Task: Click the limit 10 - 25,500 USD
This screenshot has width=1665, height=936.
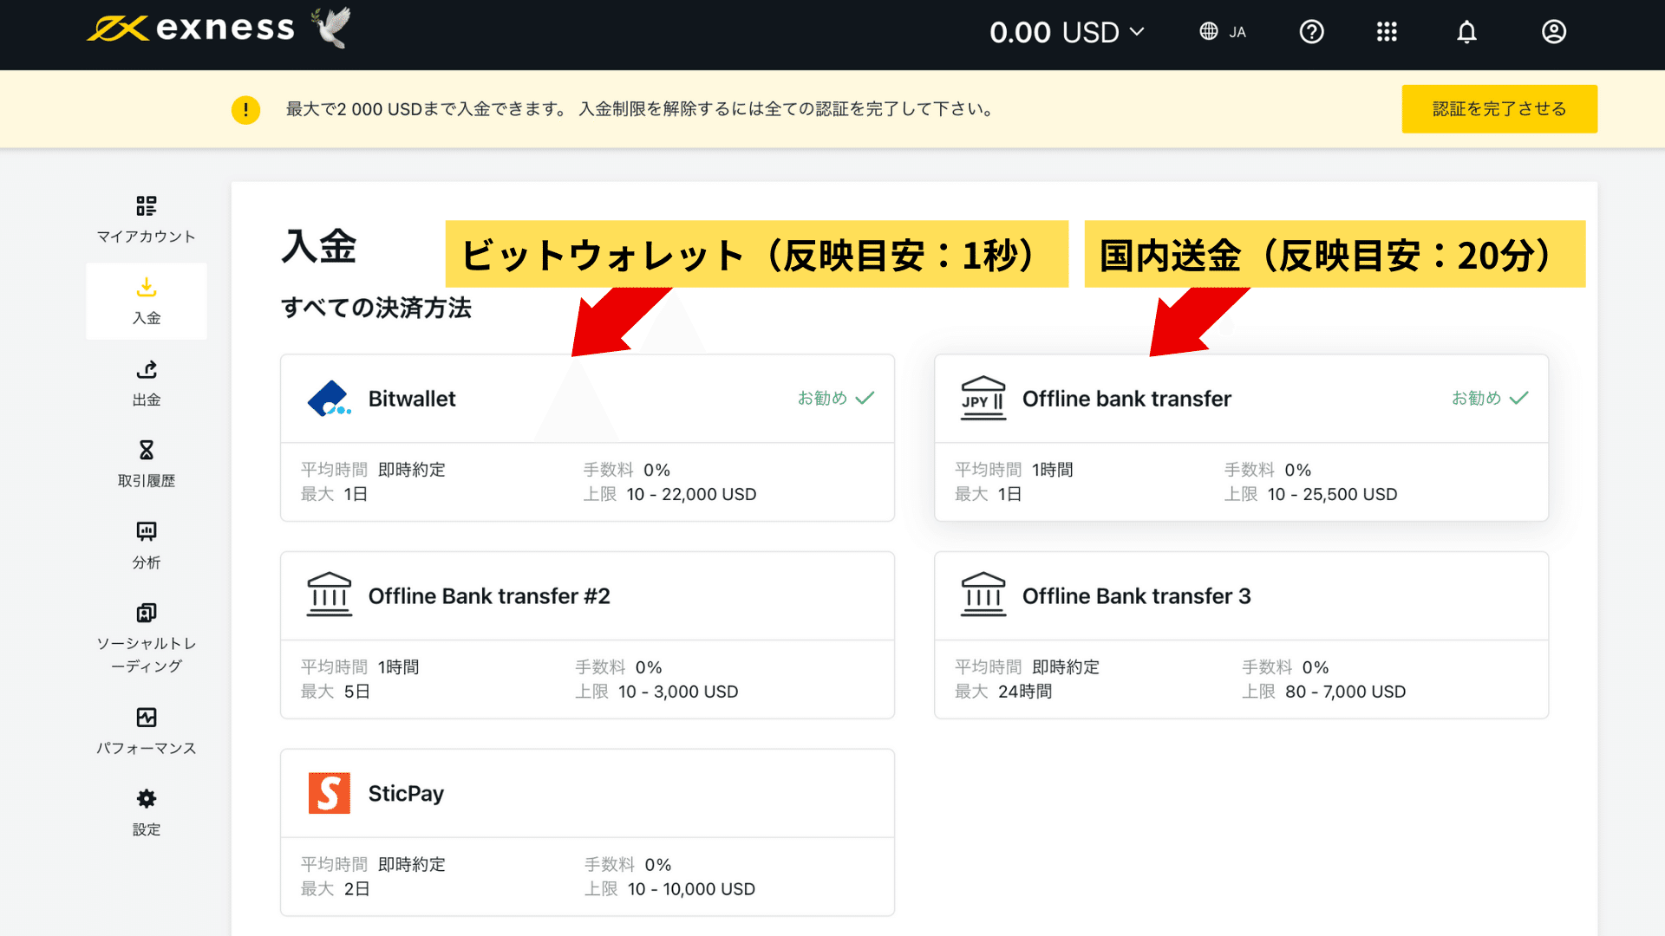Action: point(1332,494)
